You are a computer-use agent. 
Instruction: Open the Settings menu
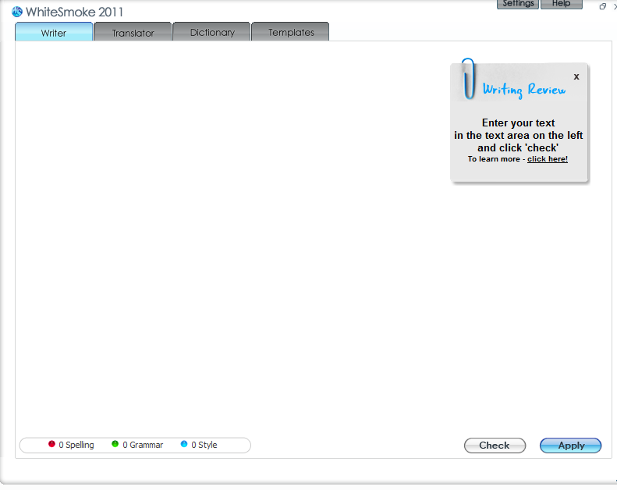click(518, 4)
